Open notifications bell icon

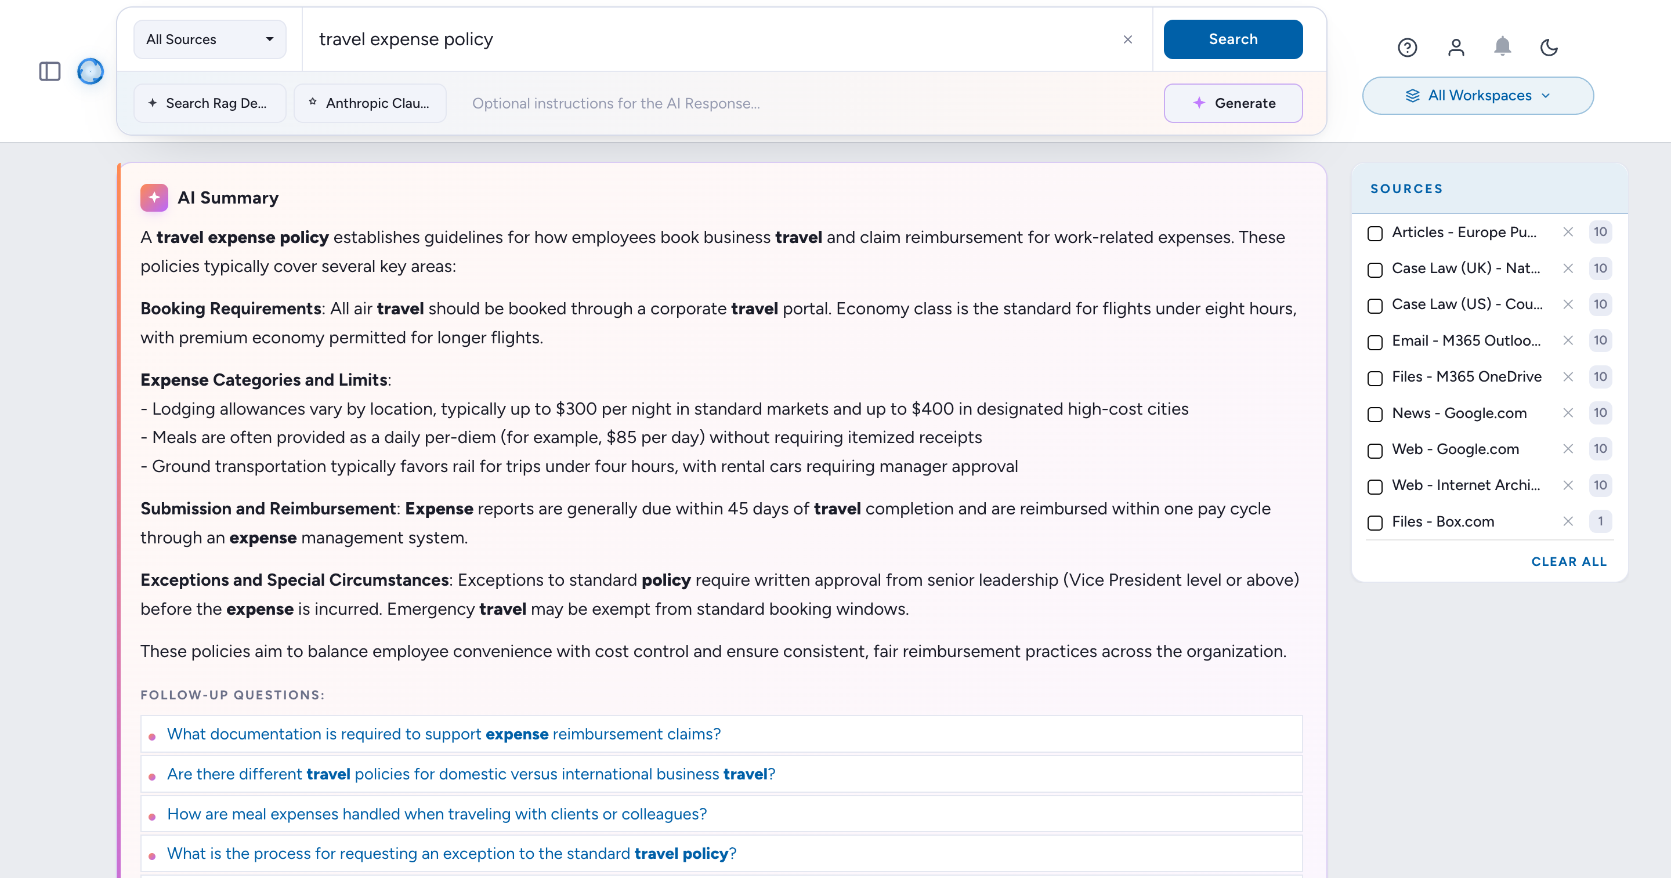pos(1502,47)
